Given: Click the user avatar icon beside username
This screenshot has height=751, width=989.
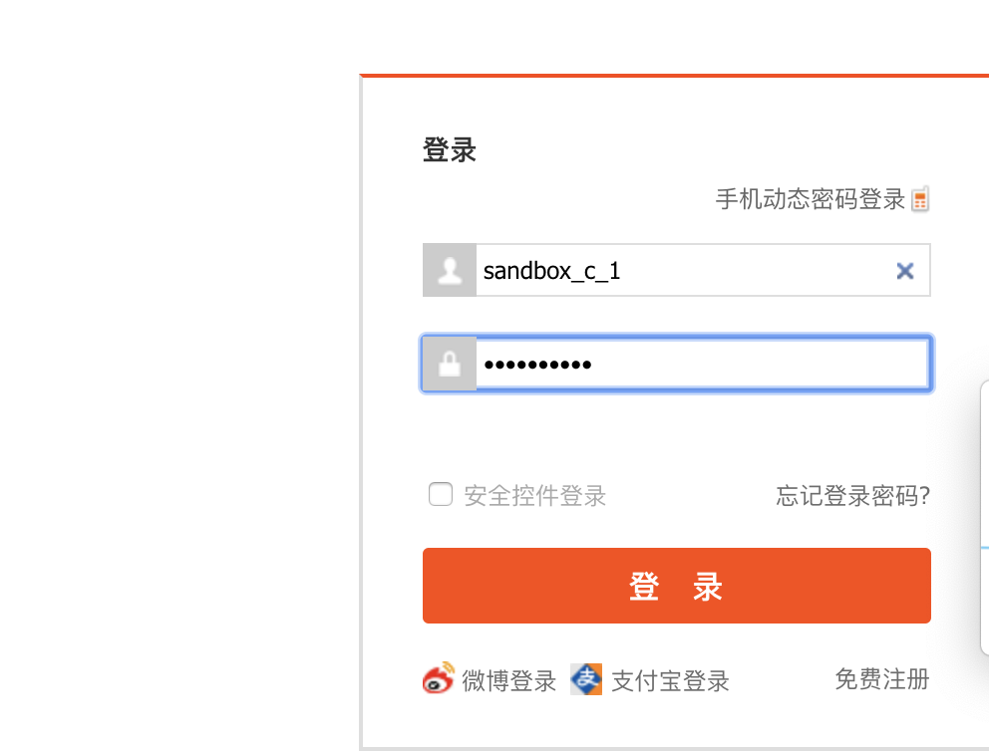Looking at the screenshot, I should click(x=450, y=270).
